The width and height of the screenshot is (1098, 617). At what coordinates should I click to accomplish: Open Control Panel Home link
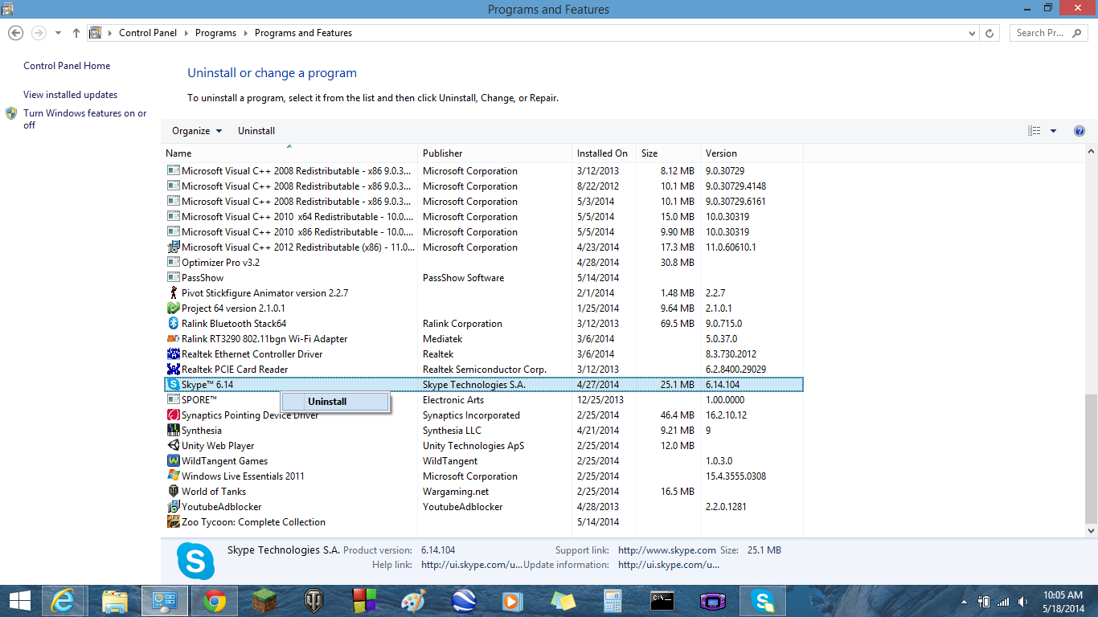coord(67,66)
